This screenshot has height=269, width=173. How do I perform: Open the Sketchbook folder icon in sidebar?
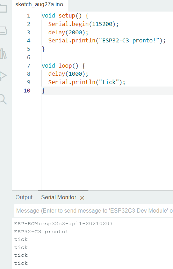[3, 8]
